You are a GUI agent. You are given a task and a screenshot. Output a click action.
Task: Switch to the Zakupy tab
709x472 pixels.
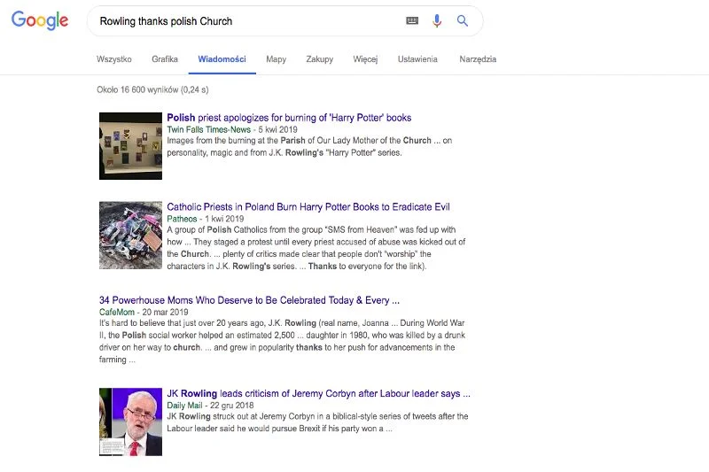(319, 59)
